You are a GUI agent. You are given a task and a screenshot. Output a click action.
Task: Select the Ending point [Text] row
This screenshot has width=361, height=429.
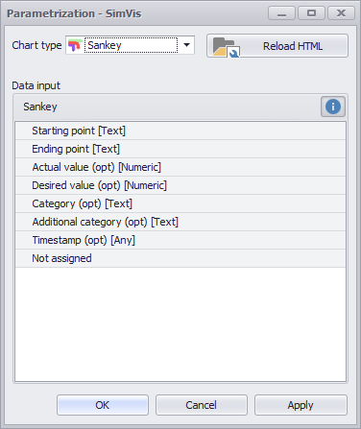tap(180, 149)
